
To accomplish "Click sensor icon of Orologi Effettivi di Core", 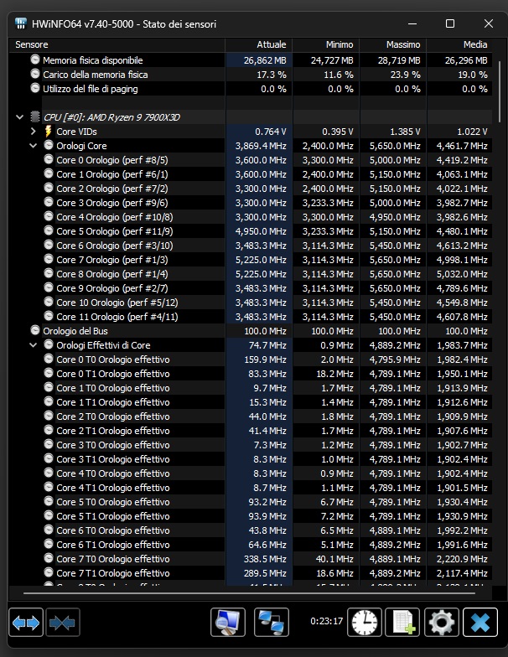I will (49, 345).
